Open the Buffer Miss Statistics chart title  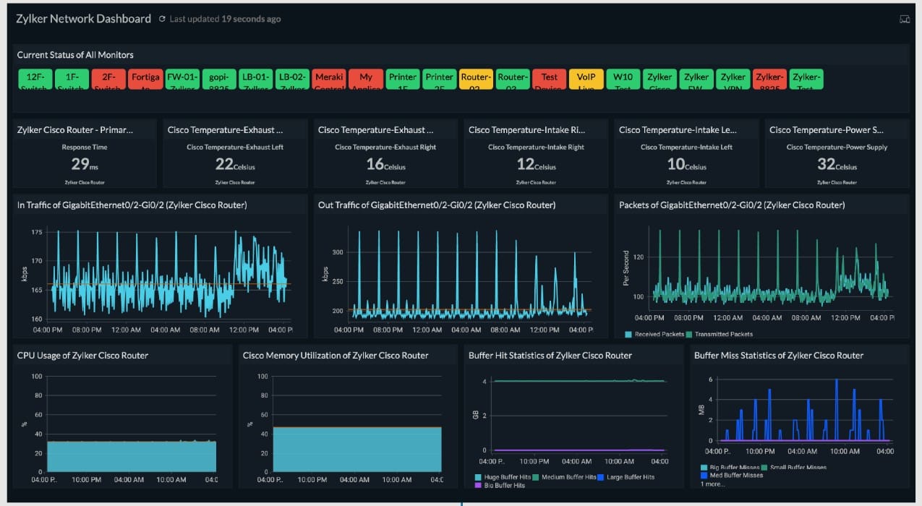pyautogui.click(x=779, y=356)
